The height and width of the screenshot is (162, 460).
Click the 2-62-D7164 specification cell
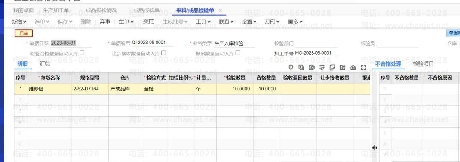[90, 89]
